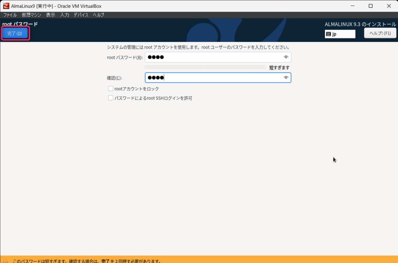Click the password strength meter bar
The height and width of the screenshot is (263, 398).
tap(205, 67)
